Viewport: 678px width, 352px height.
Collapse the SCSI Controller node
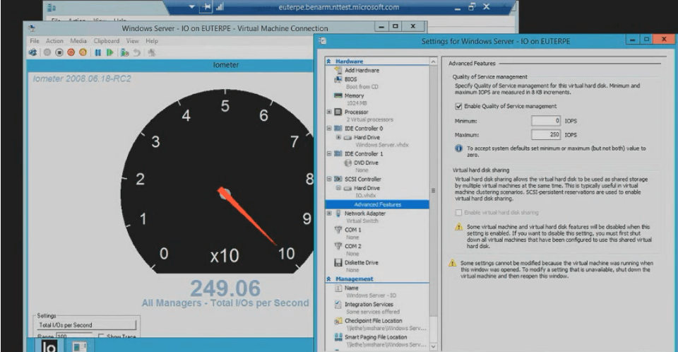click(x=329, y=179)
